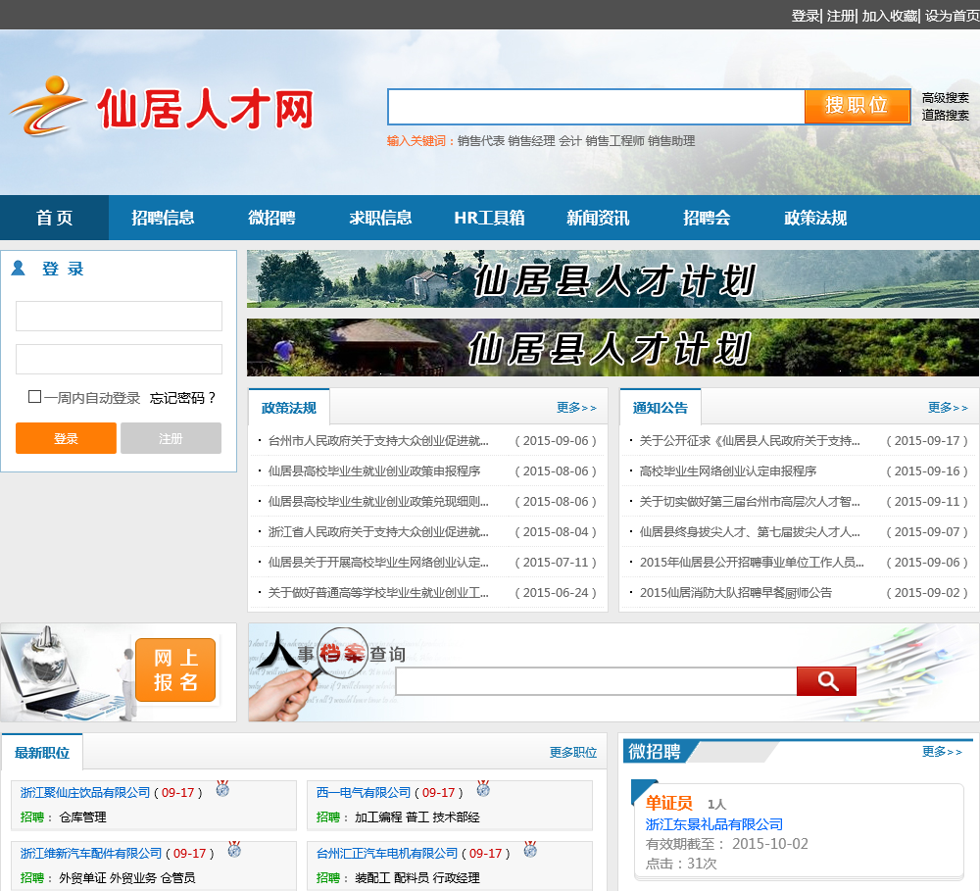Image resolution: width=980 pixels, height=891 pixels.
Task: Click the orange 搜职位 search button
Action: click(x=857, y=106)
